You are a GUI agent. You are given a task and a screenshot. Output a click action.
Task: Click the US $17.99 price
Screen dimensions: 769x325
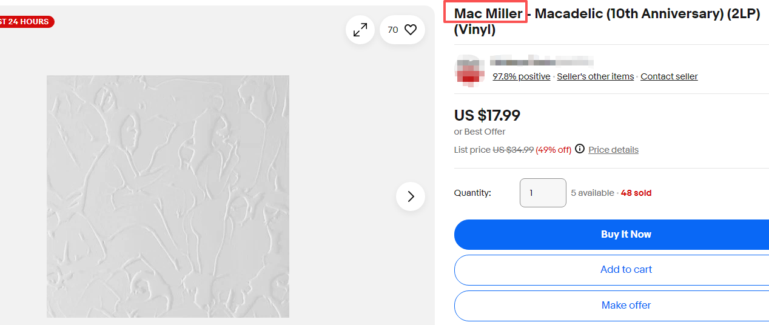click(487, 115)
